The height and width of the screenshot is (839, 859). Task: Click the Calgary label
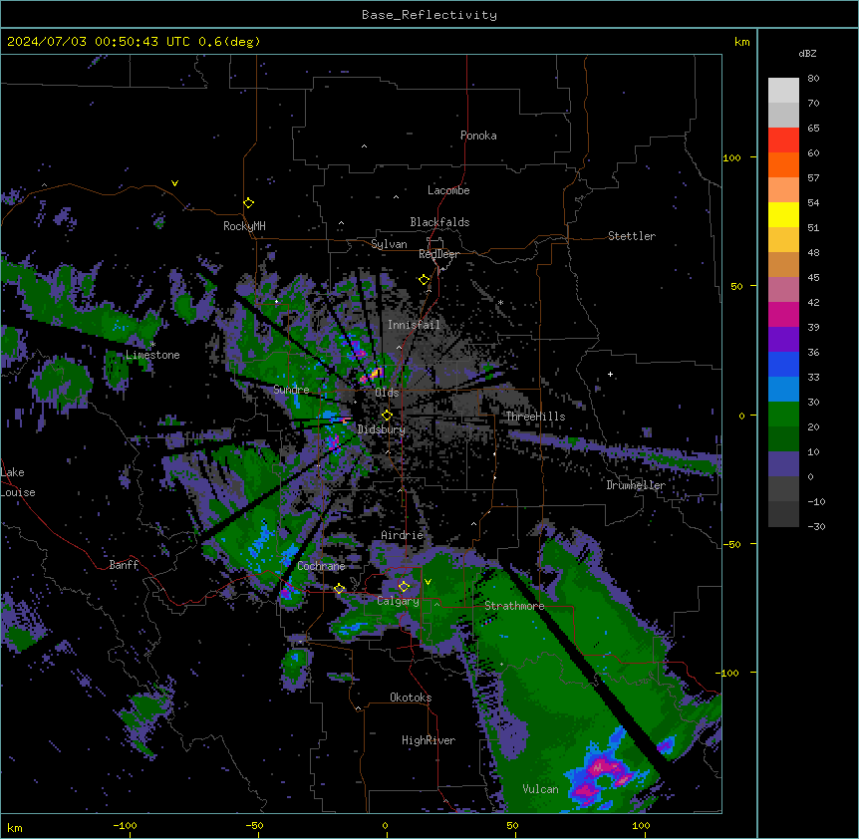(398, 601)
